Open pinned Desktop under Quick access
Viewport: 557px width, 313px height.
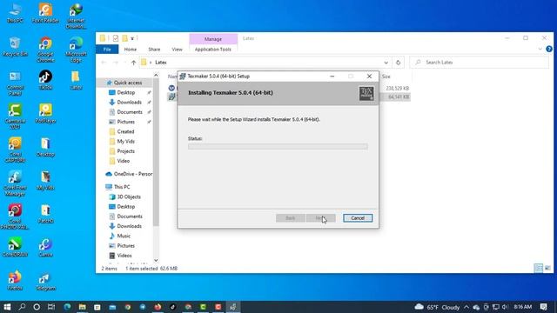[125, 93]
